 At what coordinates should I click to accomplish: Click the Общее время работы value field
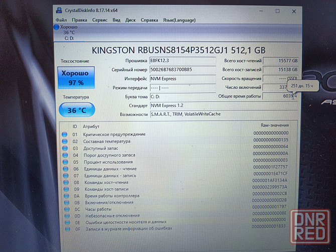[x=280, y=96]
